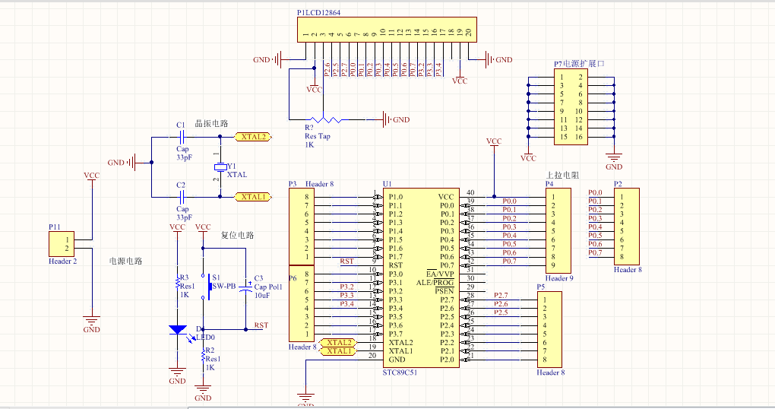Select the Y1 XTAL crystal symbol
This screenshot has width=775, height=409.
(220, 167)
